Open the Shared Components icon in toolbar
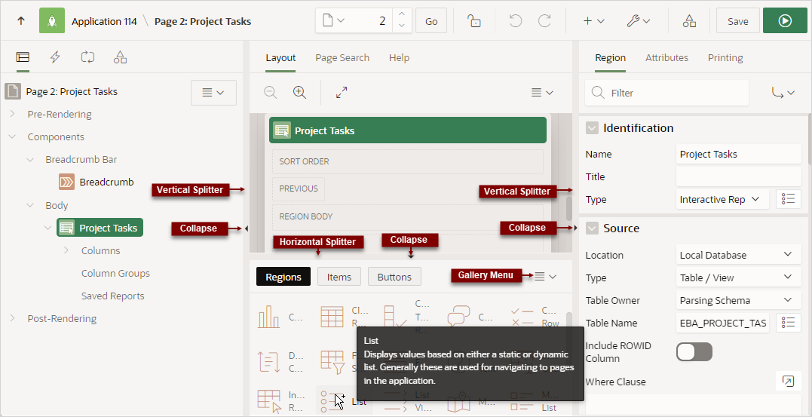The height and width of the screenshot is (417, 812). (689, 20)
